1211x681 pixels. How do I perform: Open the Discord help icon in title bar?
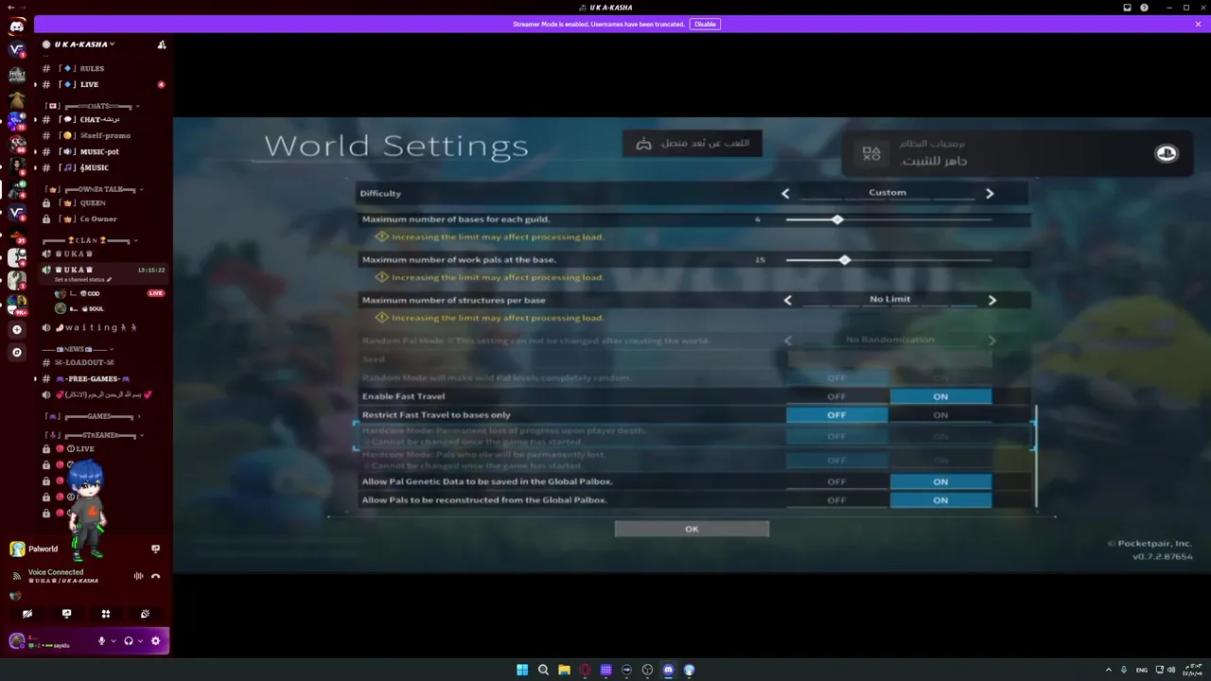pyautogui.click(x=1144, y=8)
